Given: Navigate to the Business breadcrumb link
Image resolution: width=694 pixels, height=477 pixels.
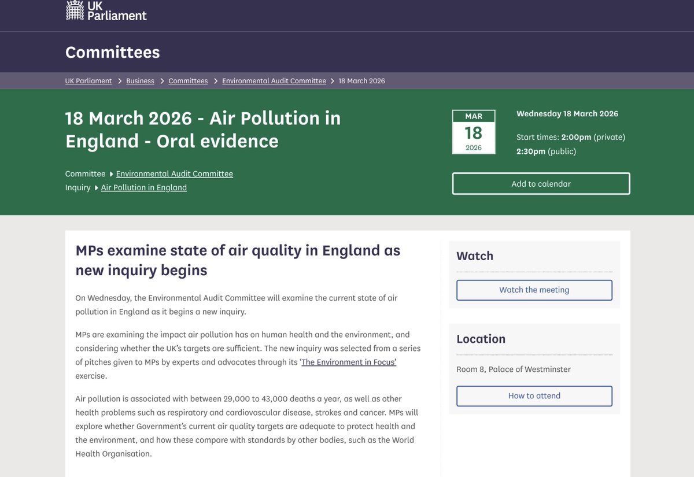Looking at the screenshot, I should (140, 81).
